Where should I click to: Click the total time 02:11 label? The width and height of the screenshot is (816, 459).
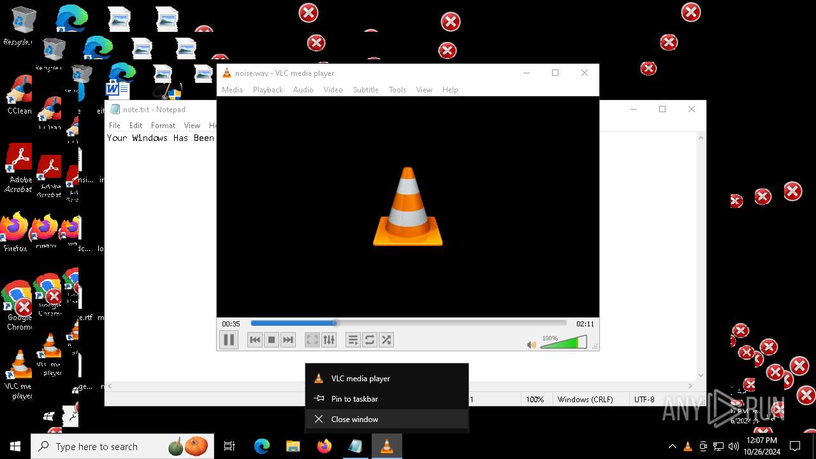pos(585,324)
